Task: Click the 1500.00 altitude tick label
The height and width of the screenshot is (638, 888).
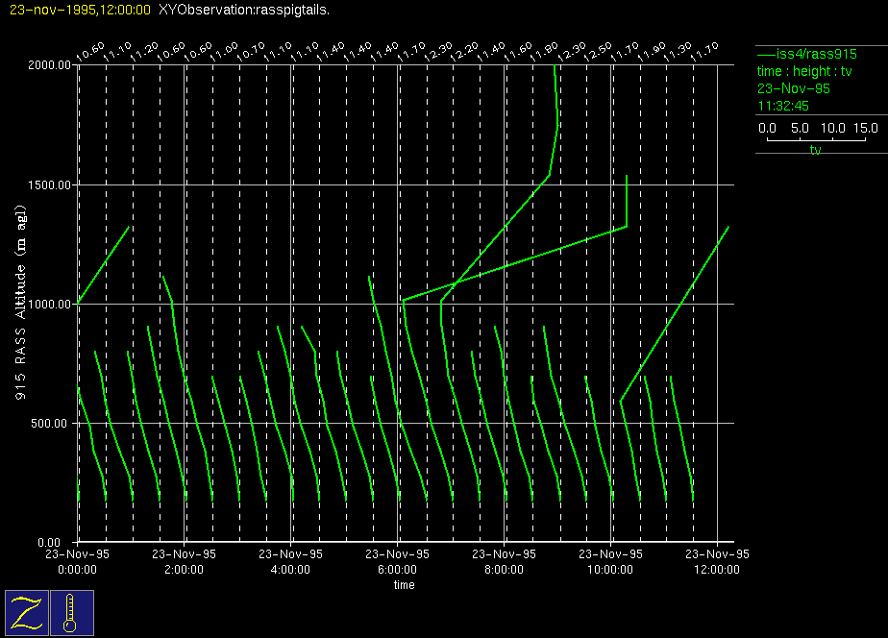Action: point(48,184)
